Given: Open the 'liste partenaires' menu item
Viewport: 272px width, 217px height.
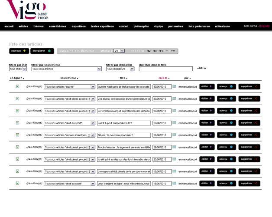Looking at the screenshot, I should click(x=199, y=26).
